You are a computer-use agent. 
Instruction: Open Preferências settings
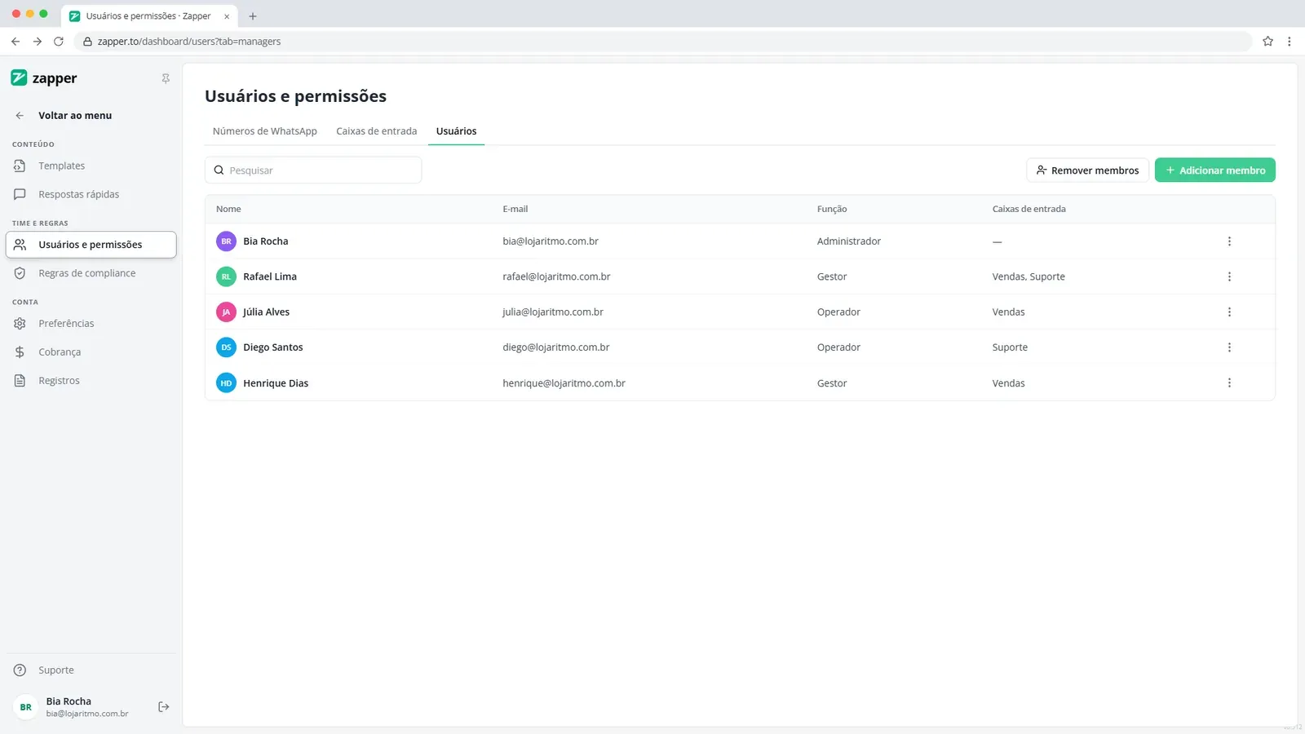coord(91,324)
